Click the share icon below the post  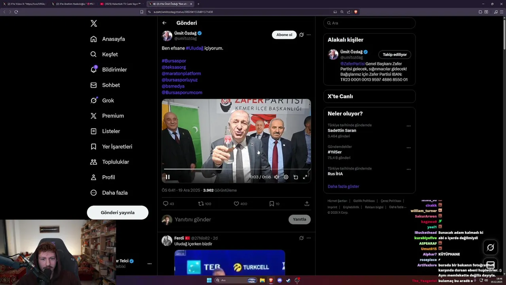(307, 204)
